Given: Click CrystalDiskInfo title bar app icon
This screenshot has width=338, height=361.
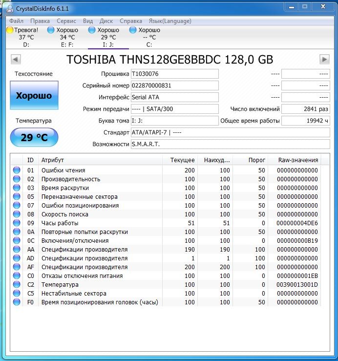Looking at the screenshot, I should click(x=10, y=9).
